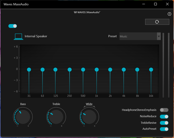Click the Wide knob

click(89, 117)
